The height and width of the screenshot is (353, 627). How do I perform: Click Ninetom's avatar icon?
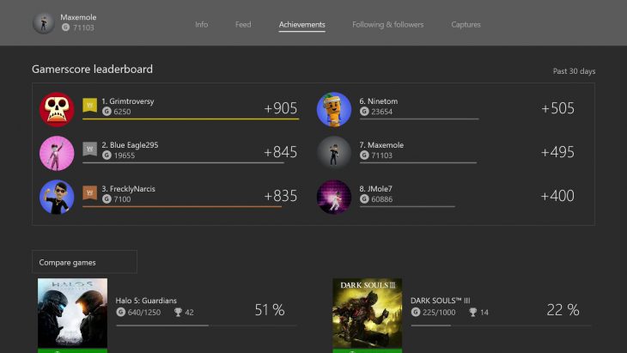pos(333,109)
